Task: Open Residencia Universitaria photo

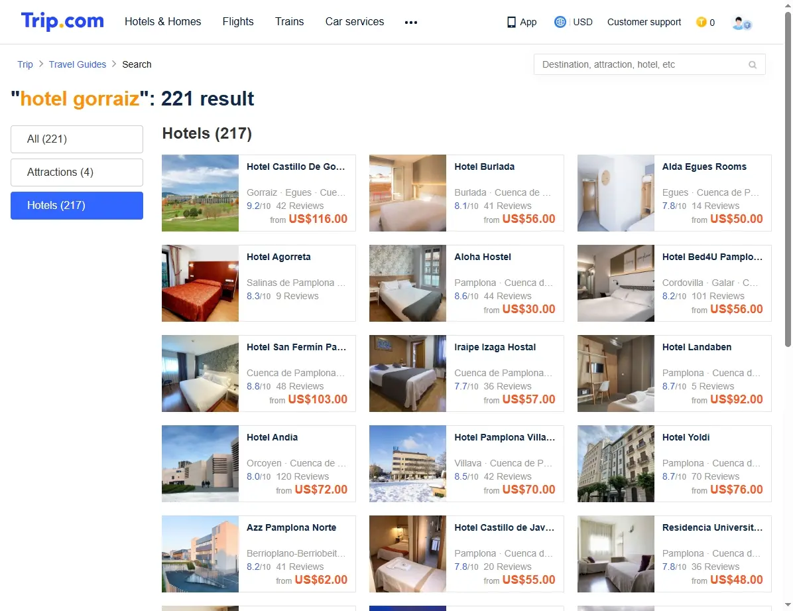Action: click(x=616, y=554)
